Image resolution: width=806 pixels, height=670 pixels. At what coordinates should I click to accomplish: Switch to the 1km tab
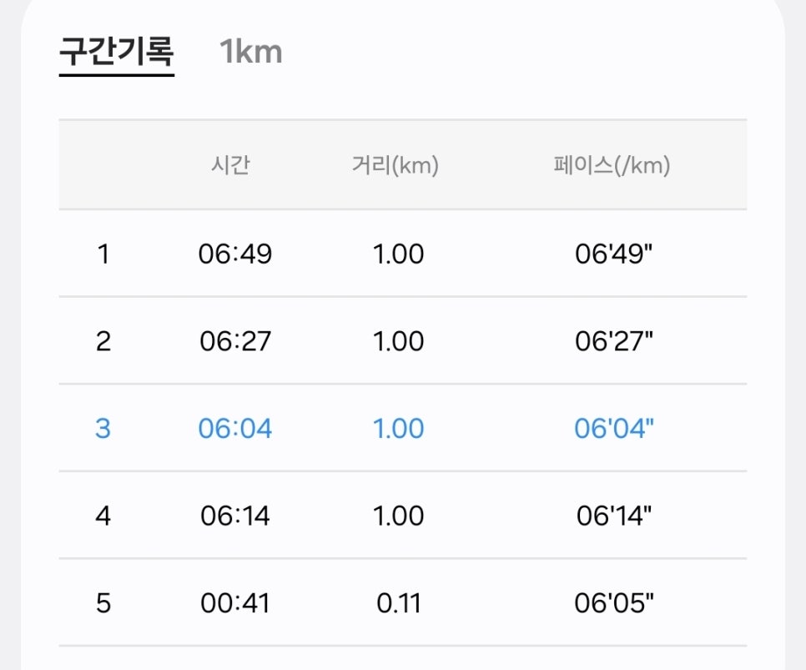(x=251, y=52)
